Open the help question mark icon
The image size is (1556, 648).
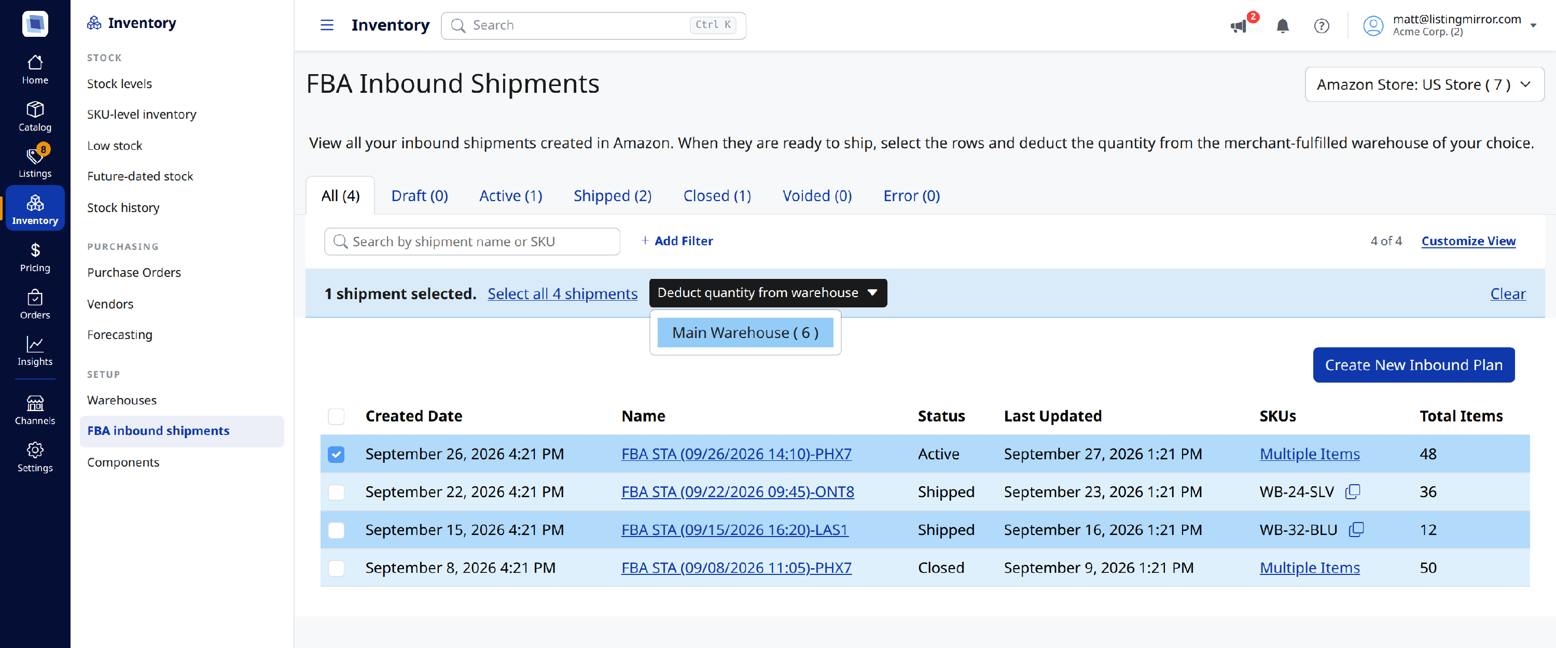click(1321, 25)
